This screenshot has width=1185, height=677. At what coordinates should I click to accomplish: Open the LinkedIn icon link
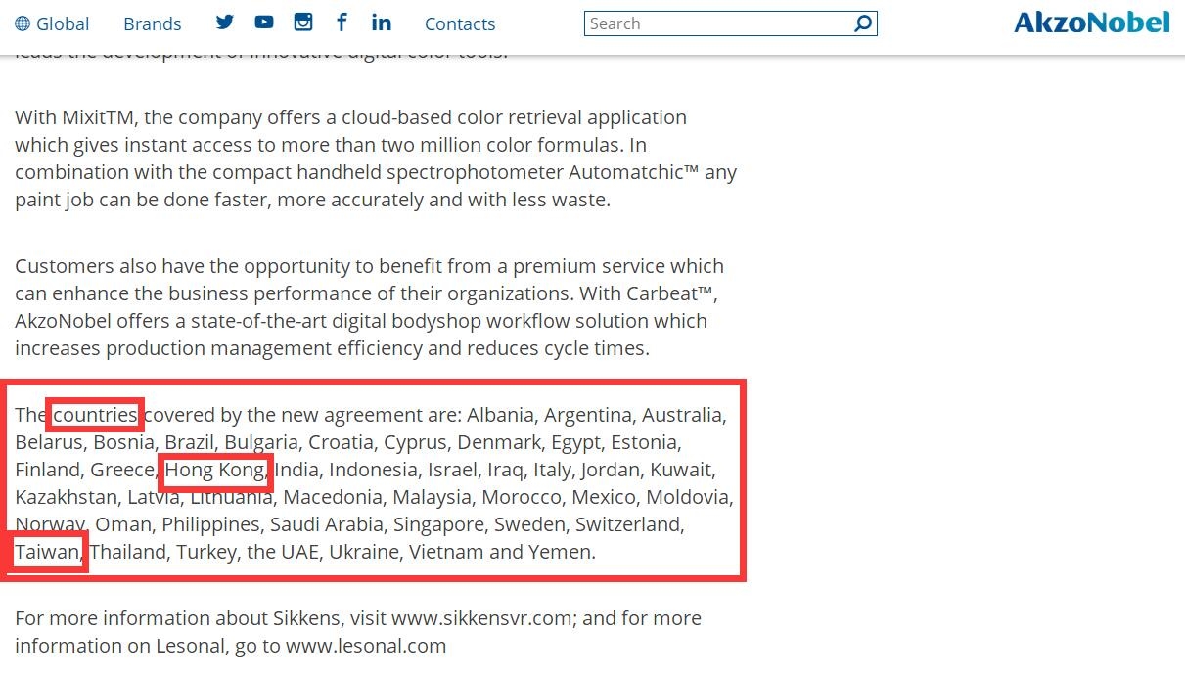pos(382,23)
